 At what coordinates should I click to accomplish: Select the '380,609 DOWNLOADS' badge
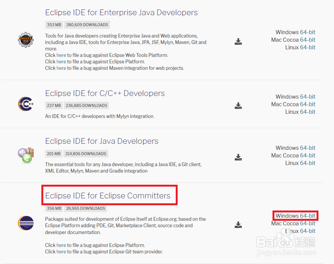[87, 25]
